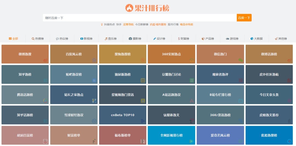
Task: Open the 运营导航 link
Action: pyautogui.click(x=128, y=24)
